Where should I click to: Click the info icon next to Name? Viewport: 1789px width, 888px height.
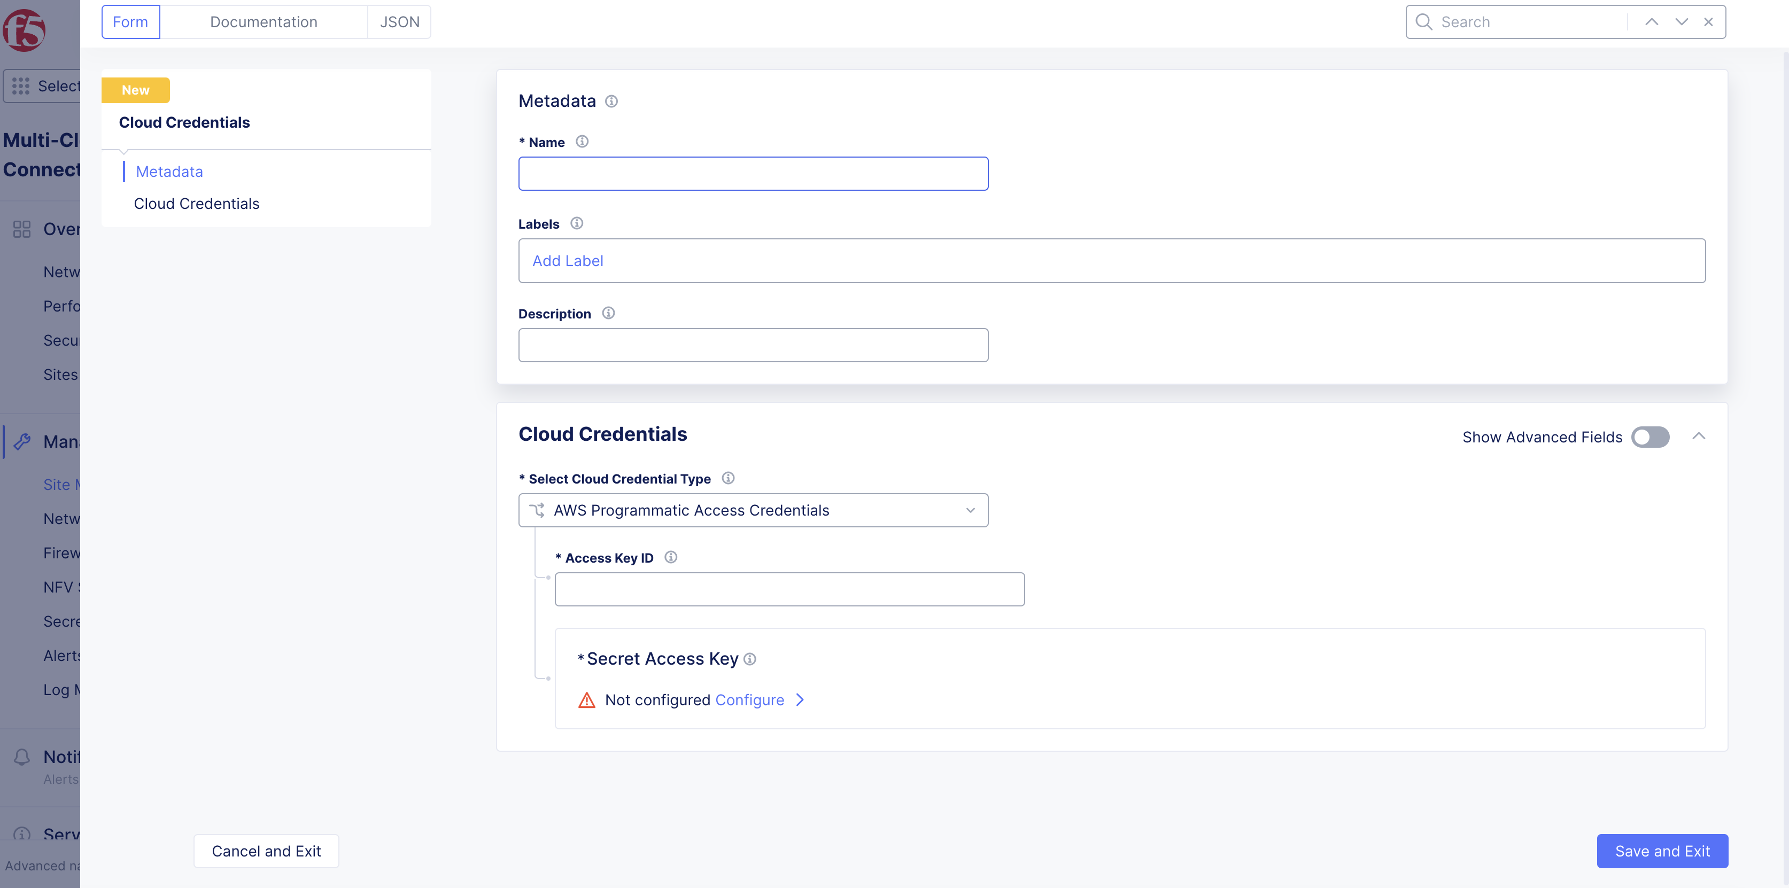(582, 141)
